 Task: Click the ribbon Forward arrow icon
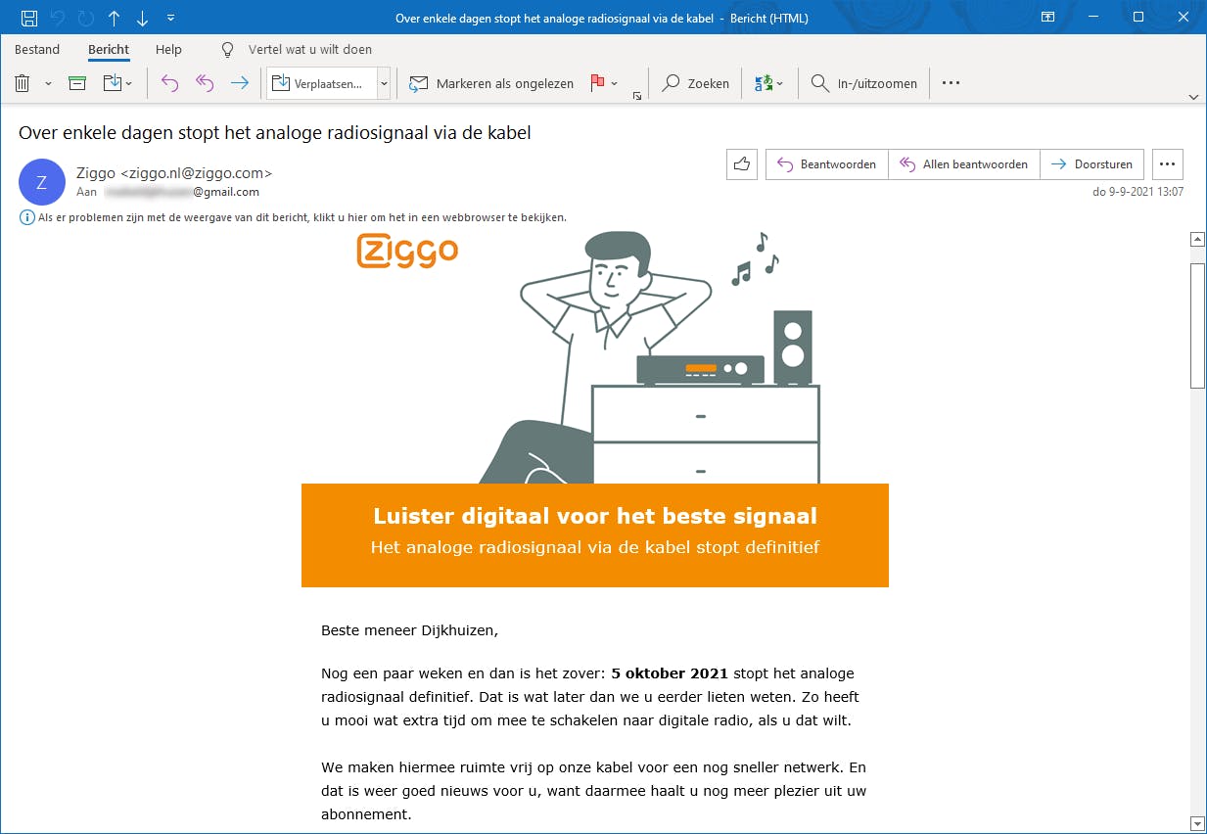240,83
